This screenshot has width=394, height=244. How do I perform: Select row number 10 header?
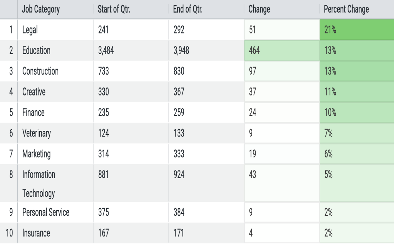[x=9, y=233]
